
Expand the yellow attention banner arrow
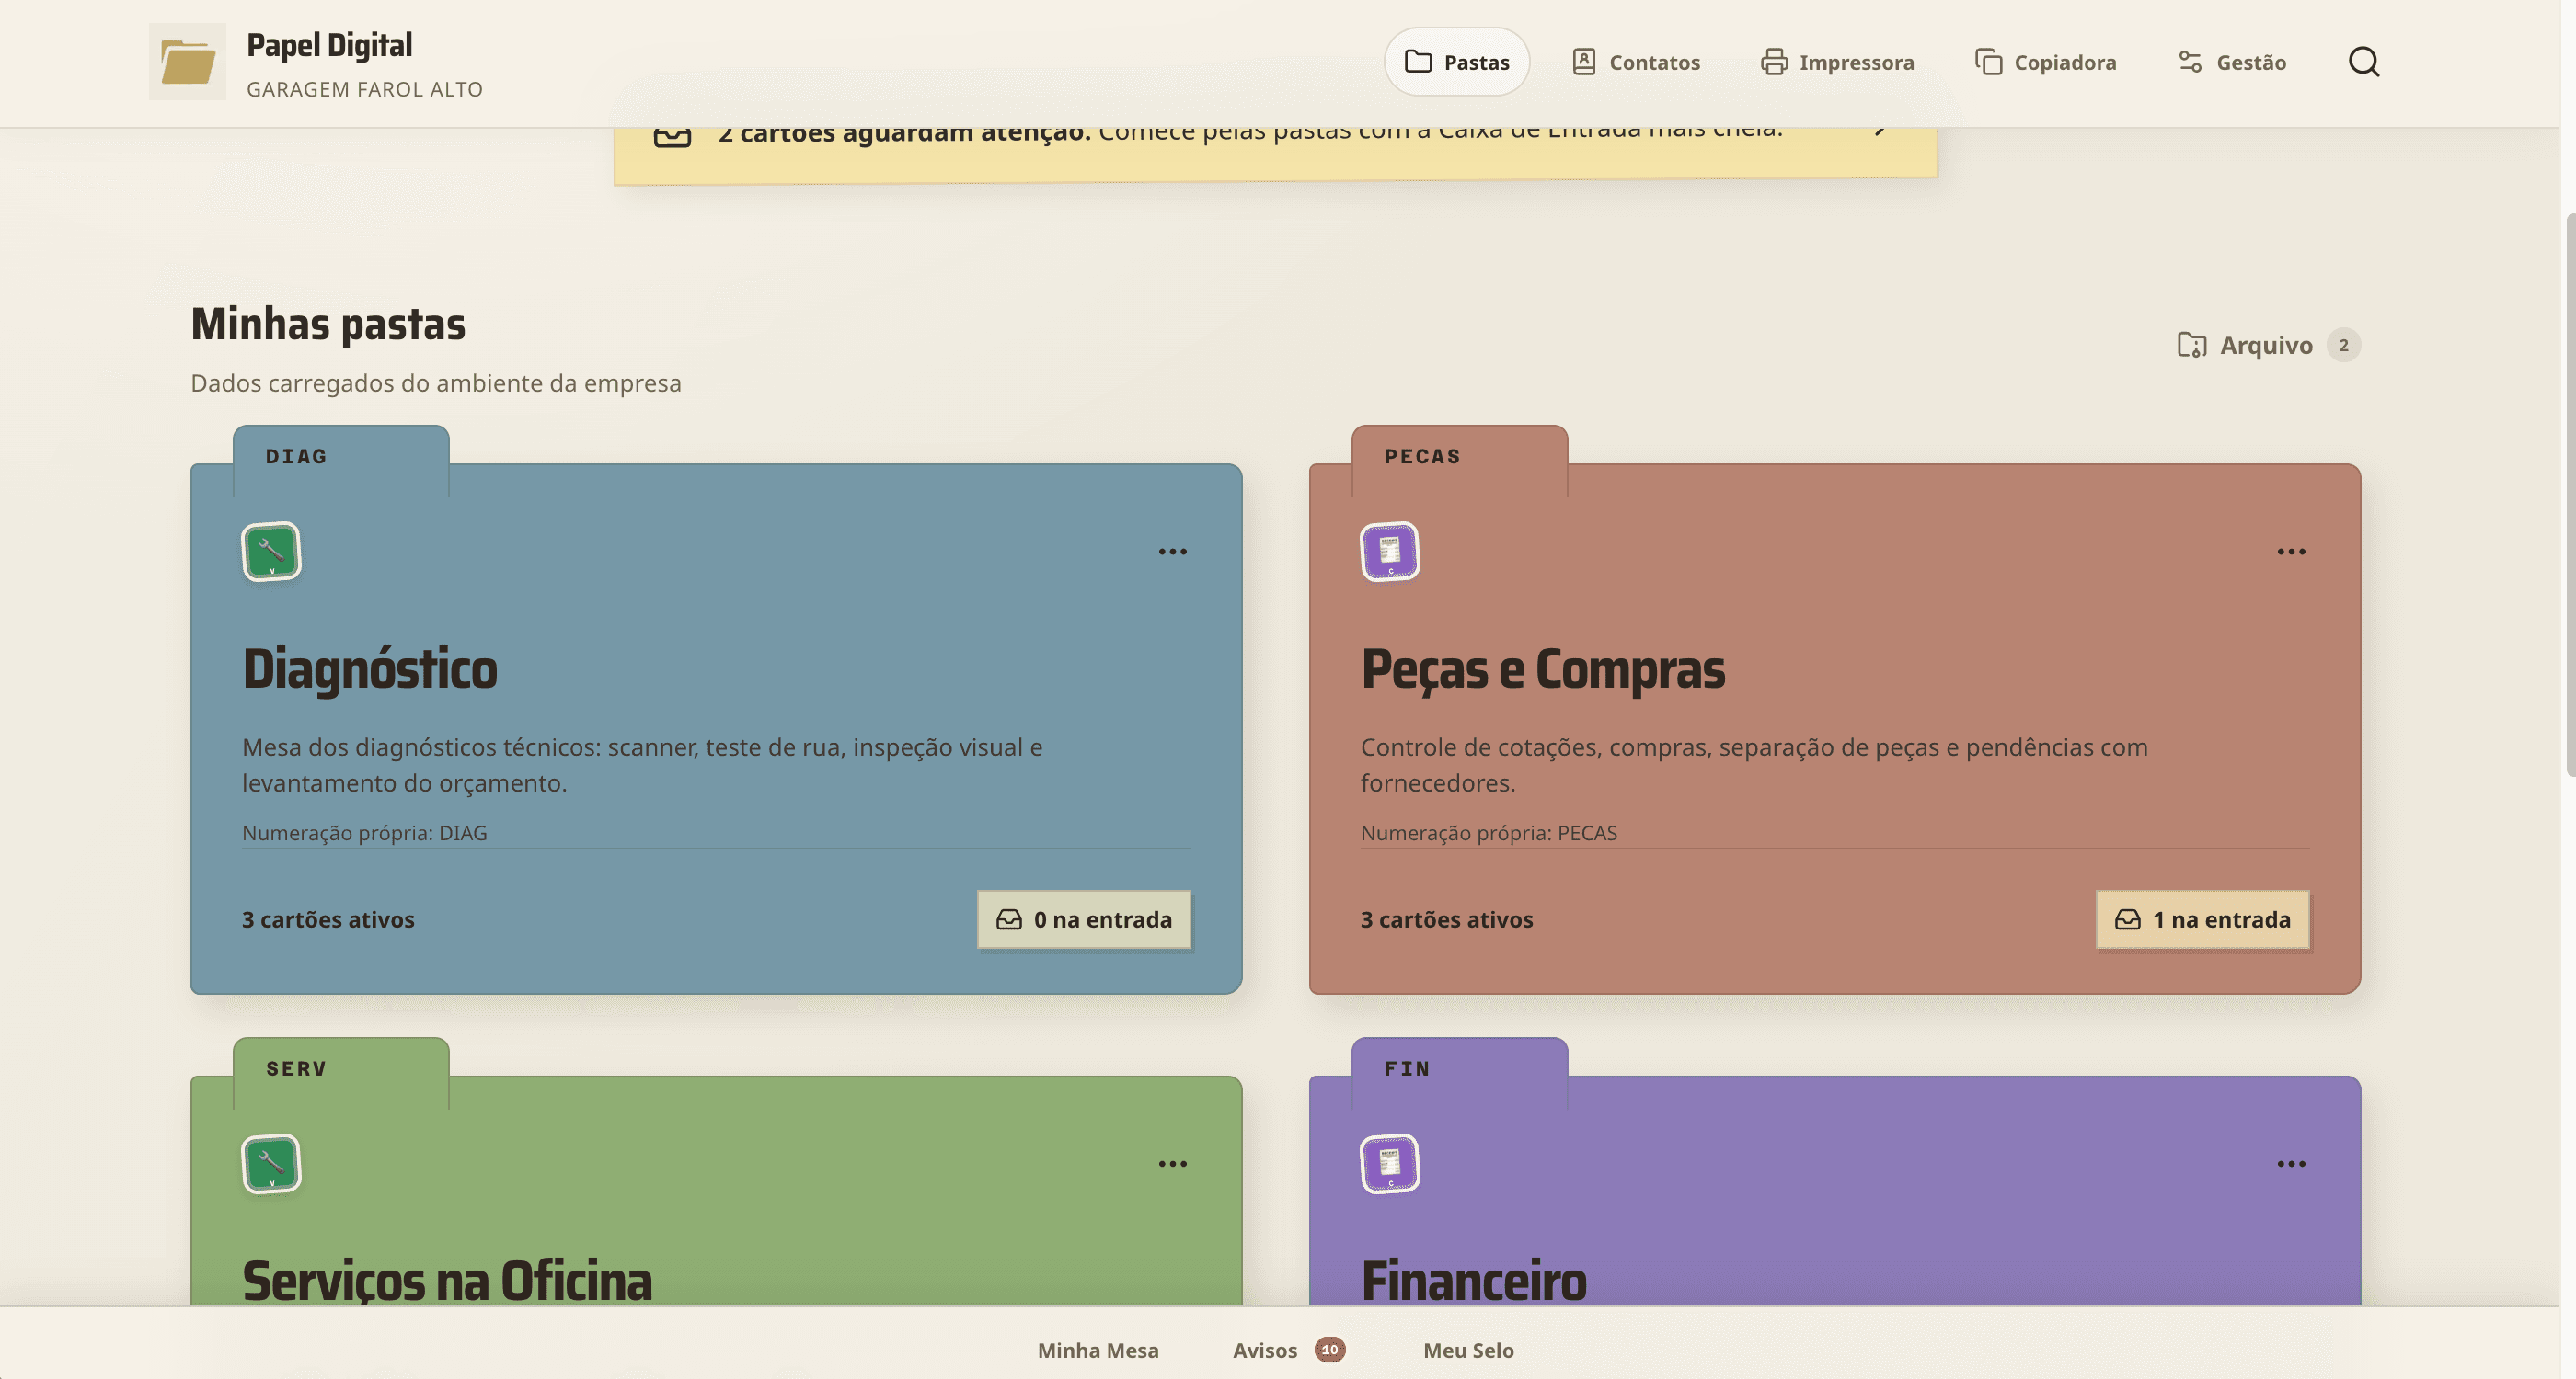coord(1880,130)
